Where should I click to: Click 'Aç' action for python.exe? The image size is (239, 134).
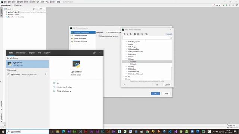pyautogui.click(x=58, y=83)
